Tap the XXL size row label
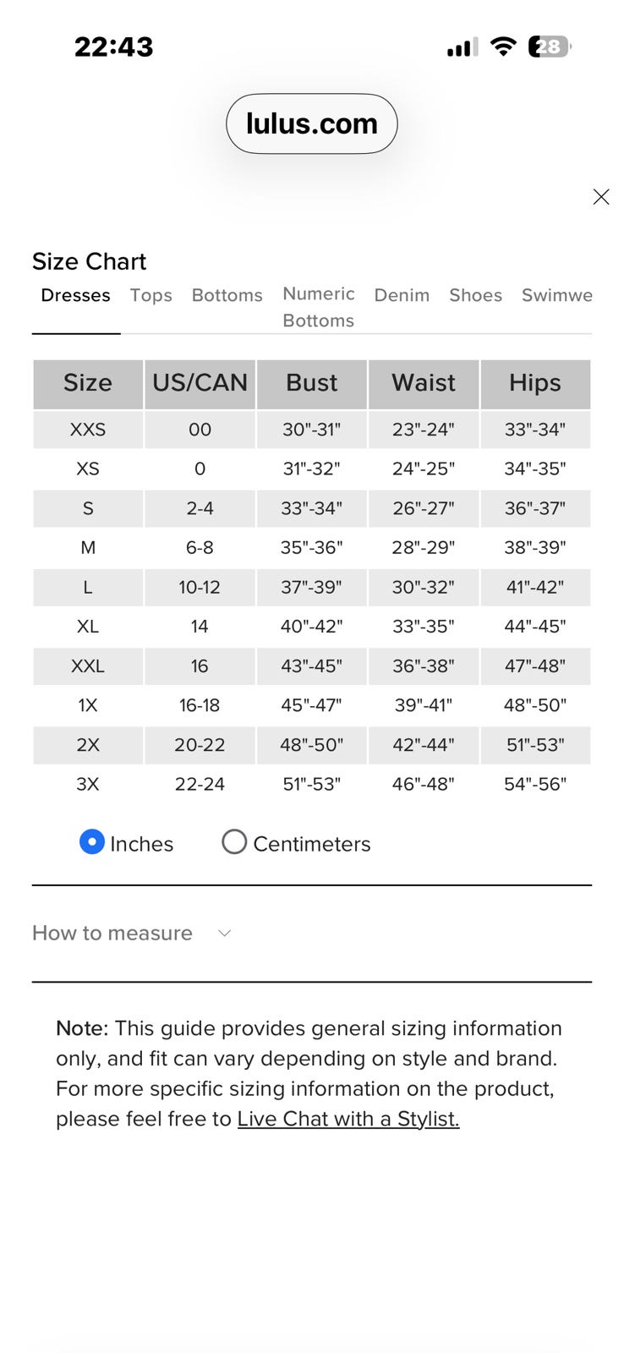The width and height of the screenshot is (624, 1353). [88, 666]
